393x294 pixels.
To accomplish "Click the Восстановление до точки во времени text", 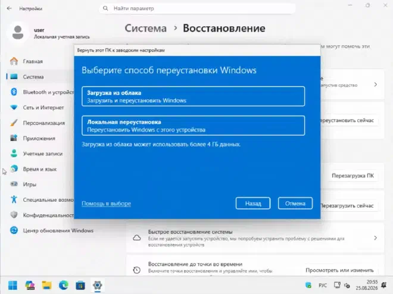I will pos(195,264).
